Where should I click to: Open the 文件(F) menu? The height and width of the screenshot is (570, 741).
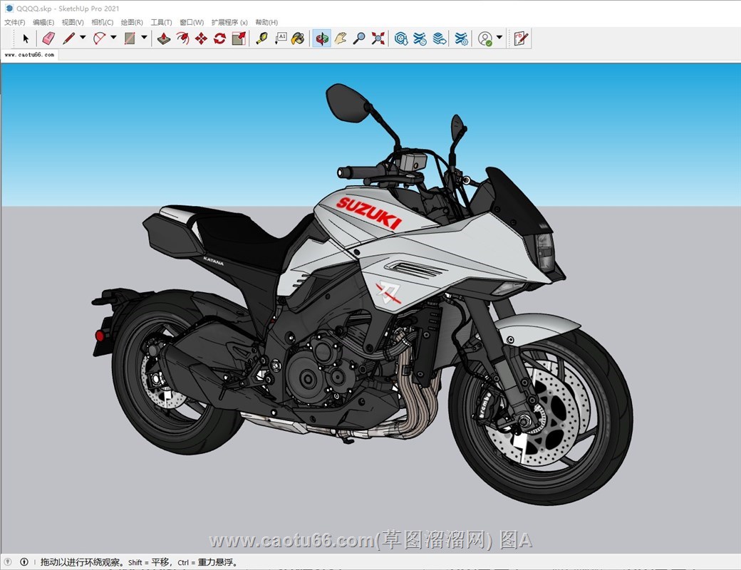(x=14, y=23)
